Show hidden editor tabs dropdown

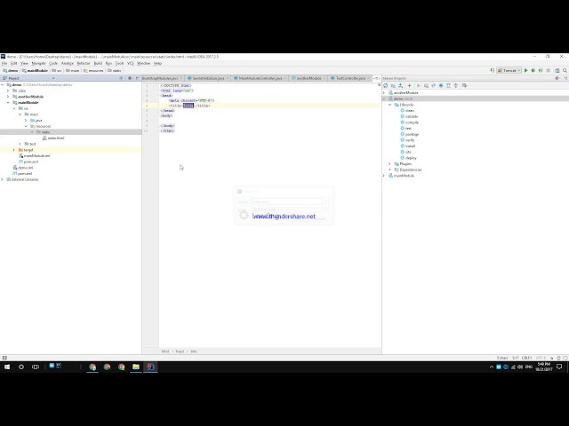click(376, 78)
